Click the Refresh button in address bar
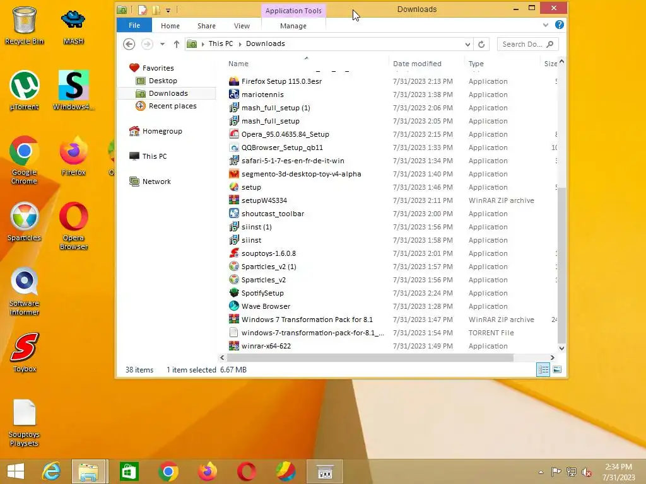The image size is (646, 484). (481, 44)
